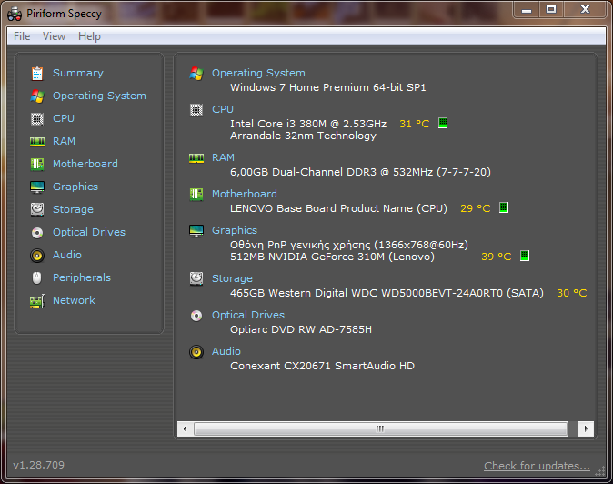The image size is (613, 484).
Task: Click the Operating System heading link
Action: point(258,73)
